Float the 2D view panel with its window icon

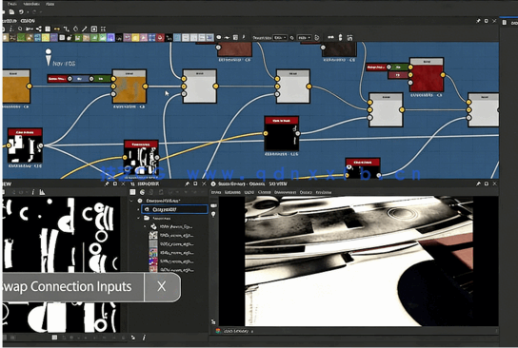pyautogui.click(x=115, y=184)
